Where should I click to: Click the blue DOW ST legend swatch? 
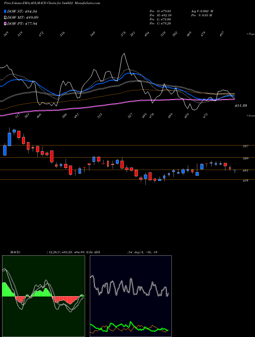pos(6,11)
